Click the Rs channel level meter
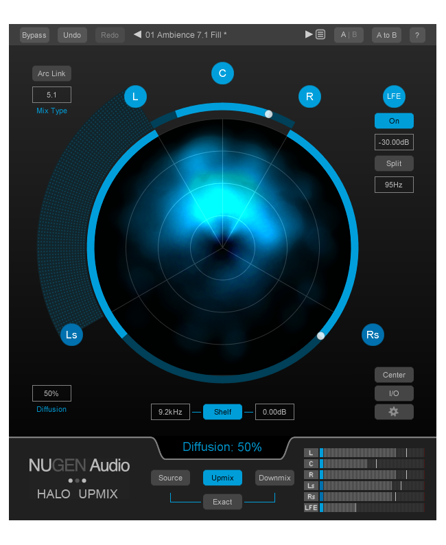 (372, 496)
